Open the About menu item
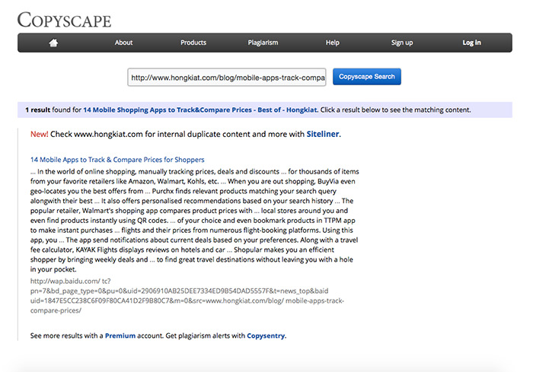This screenshot has height=372, width=533. click(123, 43)
